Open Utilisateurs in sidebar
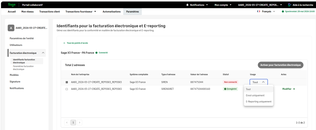This screenshot has height=130, width=316. 16,45
